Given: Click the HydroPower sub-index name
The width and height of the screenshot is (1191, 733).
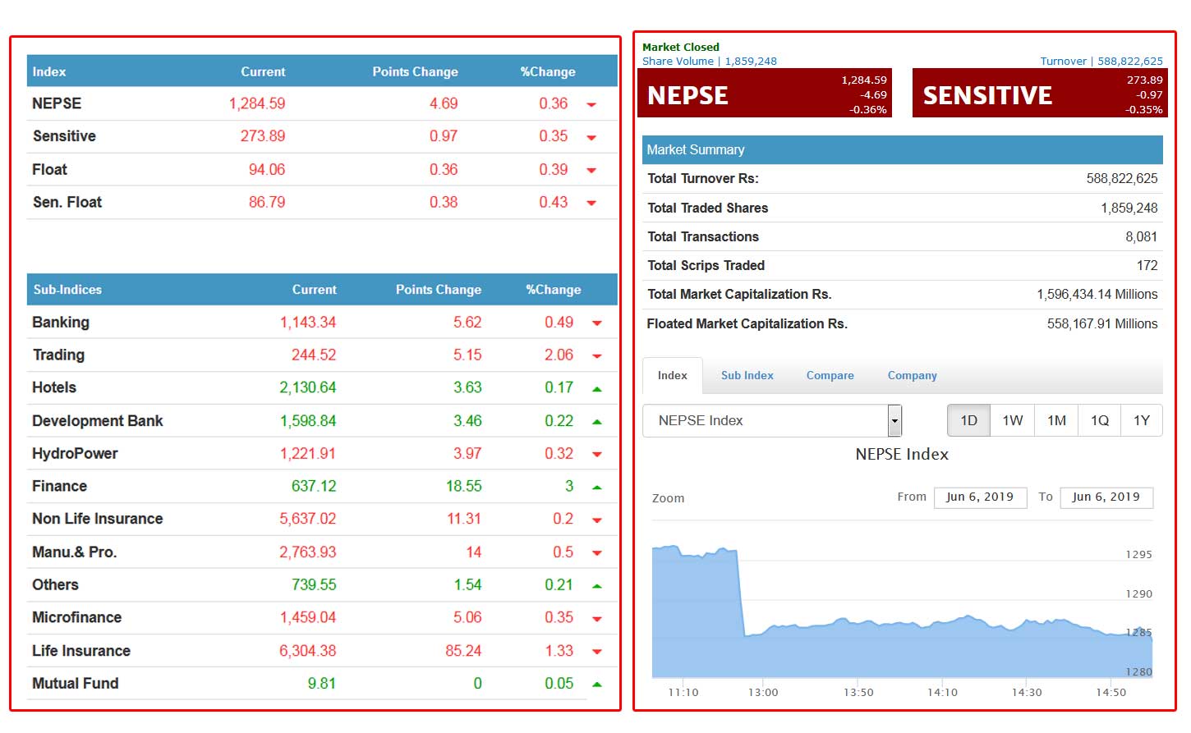Looking at the screenshot, I should click(x=75, y=454).
